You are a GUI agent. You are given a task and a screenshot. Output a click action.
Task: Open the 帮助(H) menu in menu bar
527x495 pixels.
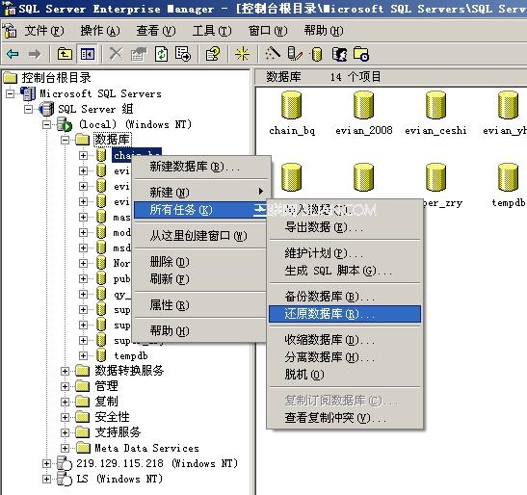coord(324,31)
